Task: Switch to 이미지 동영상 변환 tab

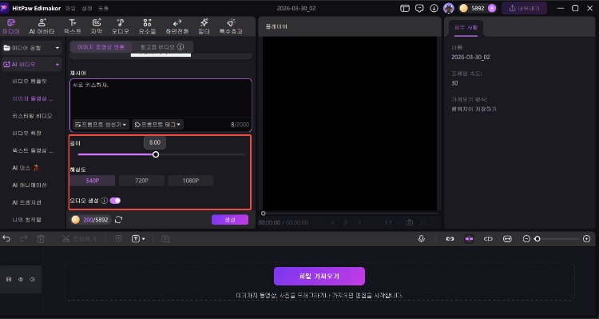Action: [101, 46]
